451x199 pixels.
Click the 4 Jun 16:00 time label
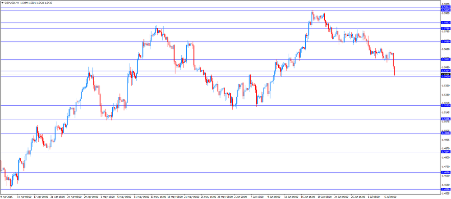coord(257,197)
